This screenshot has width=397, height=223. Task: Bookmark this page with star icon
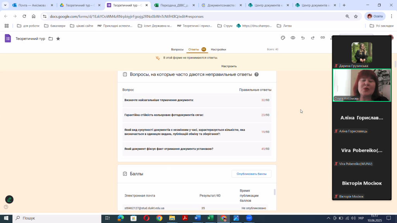click(356, 16)
